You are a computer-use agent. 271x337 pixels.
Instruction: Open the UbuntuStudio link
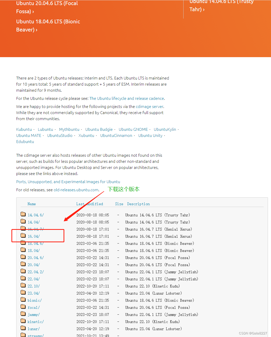coord(60,135)
